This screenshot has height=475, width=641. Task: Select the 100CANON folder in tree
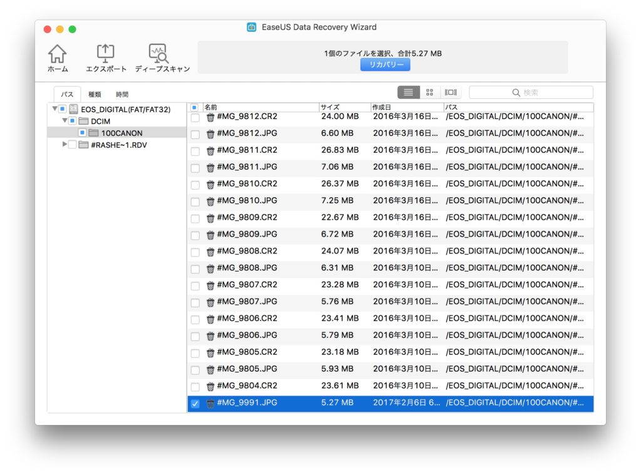(x=117, y=133)
